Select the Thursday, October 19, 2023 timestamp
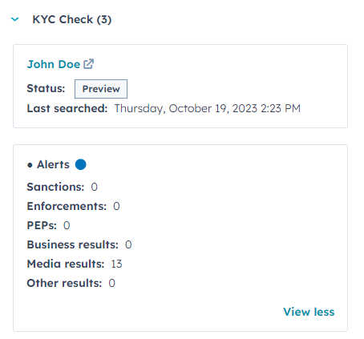 (x=208, y=109)
